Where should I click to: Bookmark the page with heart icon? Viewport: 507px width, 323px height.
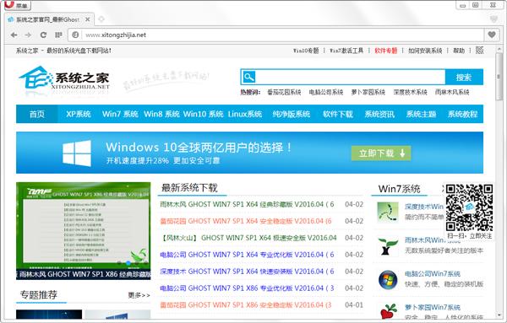click(492, 35)
